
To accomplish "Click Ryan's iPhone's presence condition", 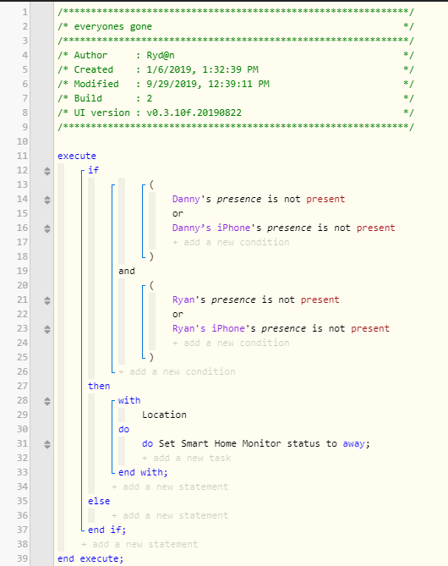I will [x=281, y=329].
